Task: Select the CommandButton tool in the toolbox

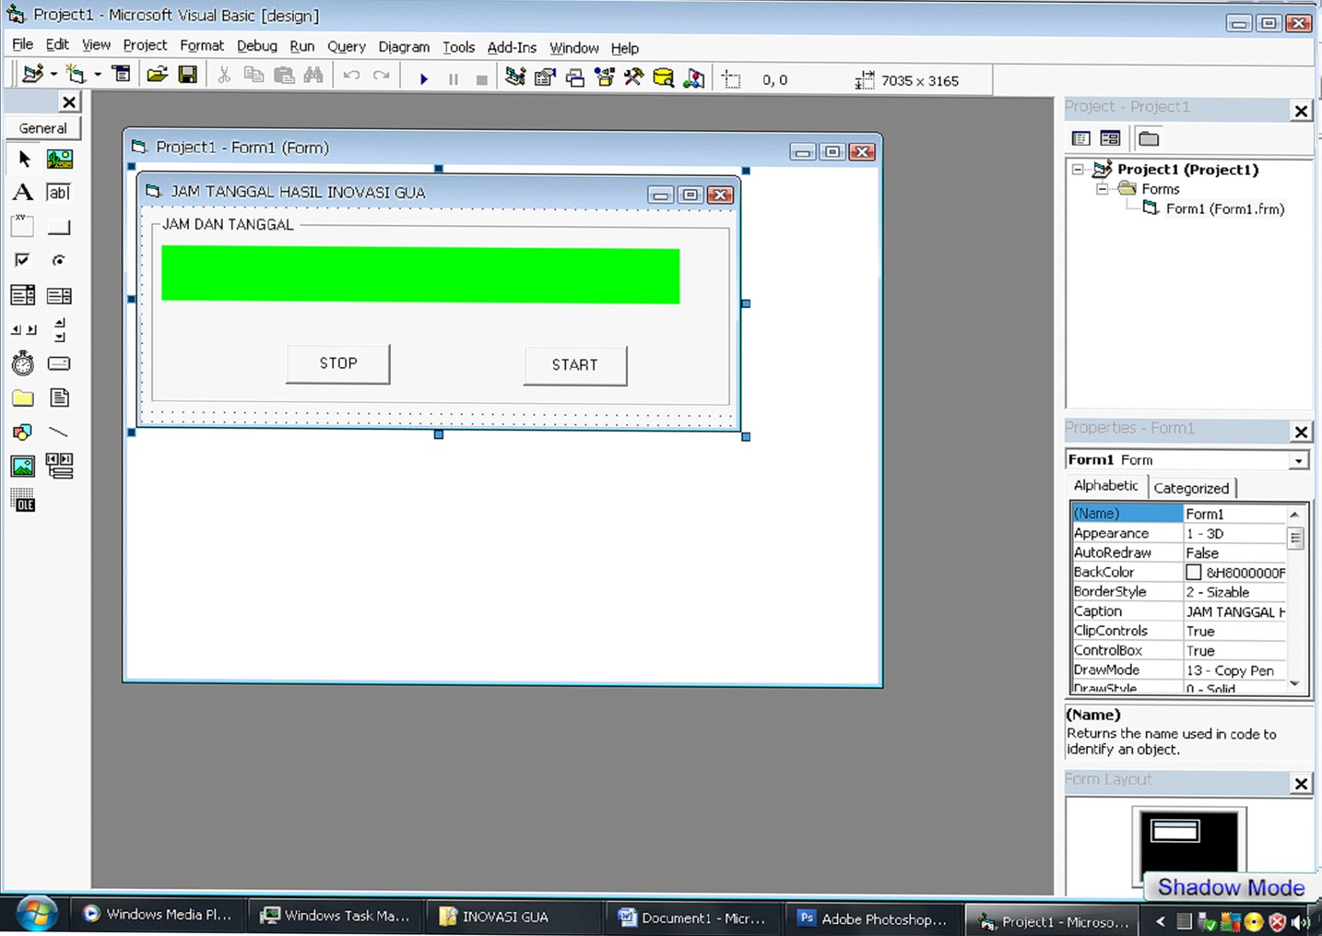Action: click(59, 226)
